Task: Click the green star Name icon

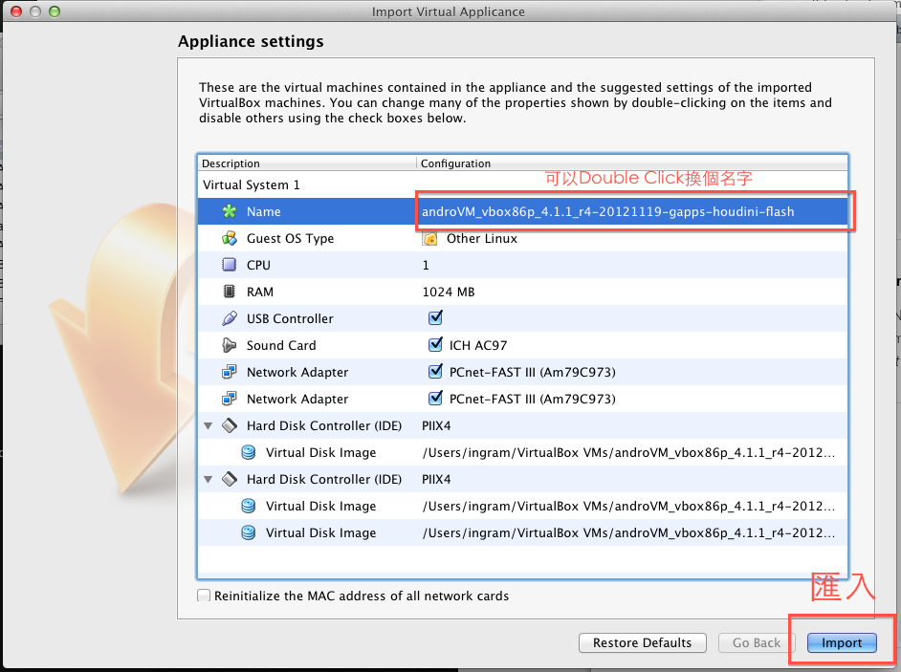Action: point(229,211)
